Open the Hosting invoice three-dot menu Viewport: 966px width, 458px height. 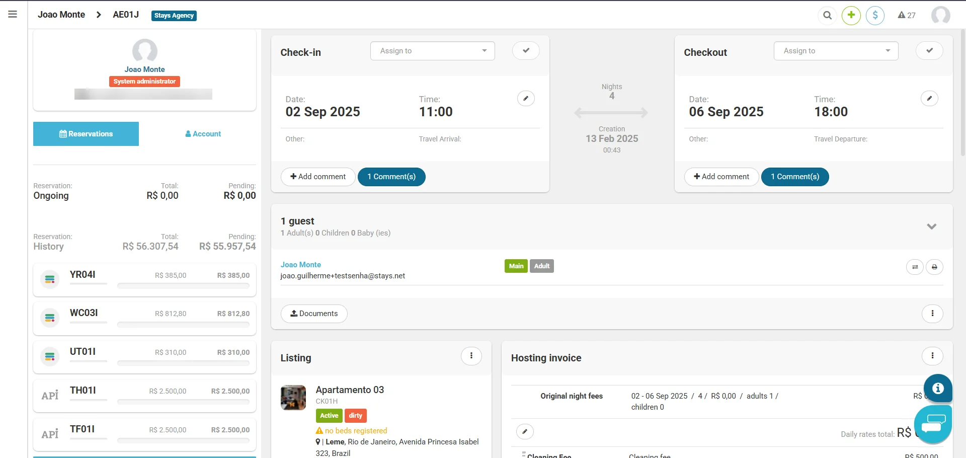pos(932,356)
